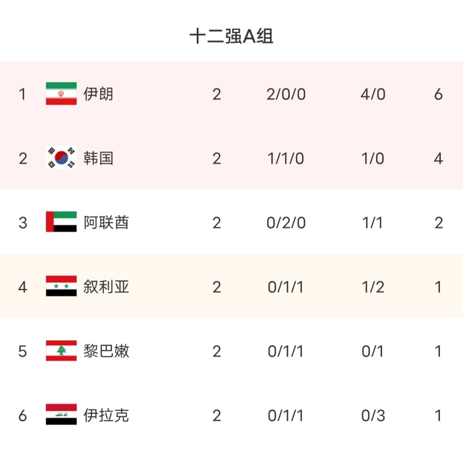This screenshot has width=463, height=456.
Task: Open team 伊朗 details
Action: click(x=98, y=94)
